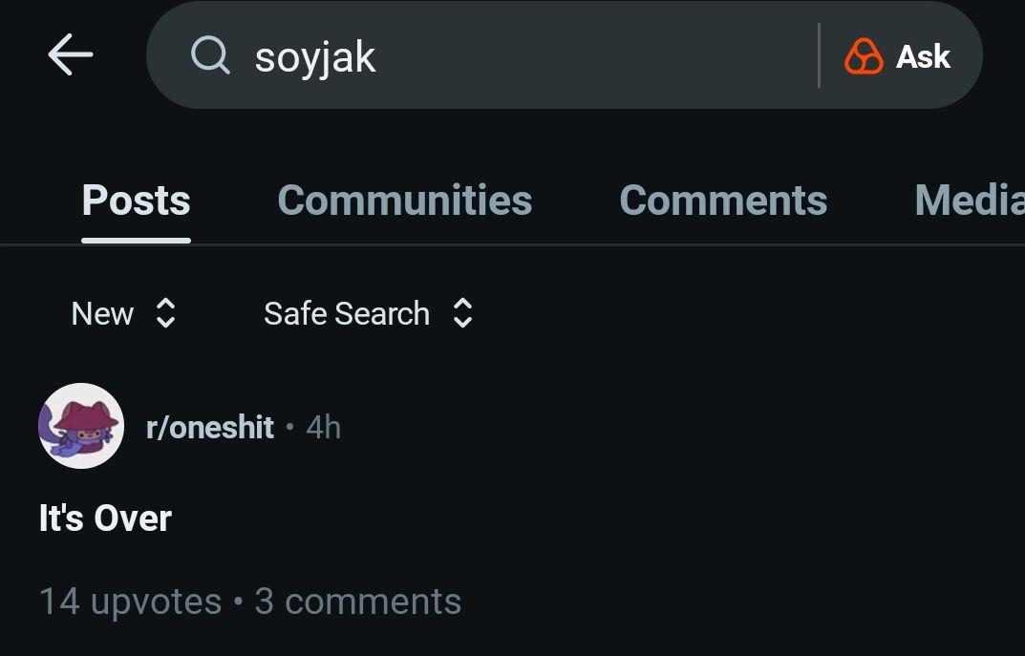Screen dimensions: 1025x656
Task: Open the r/oneshit subreddit link
Action: click(x=210, y=427)
